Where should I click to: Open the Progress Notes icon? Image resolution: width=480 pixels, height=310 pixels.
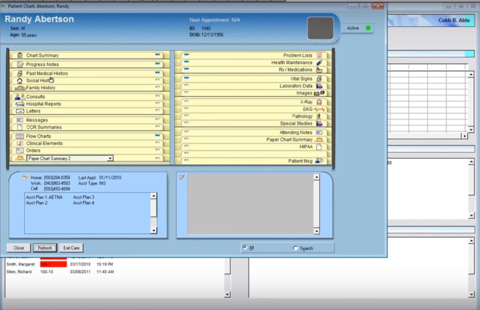[x=20, y=64]
